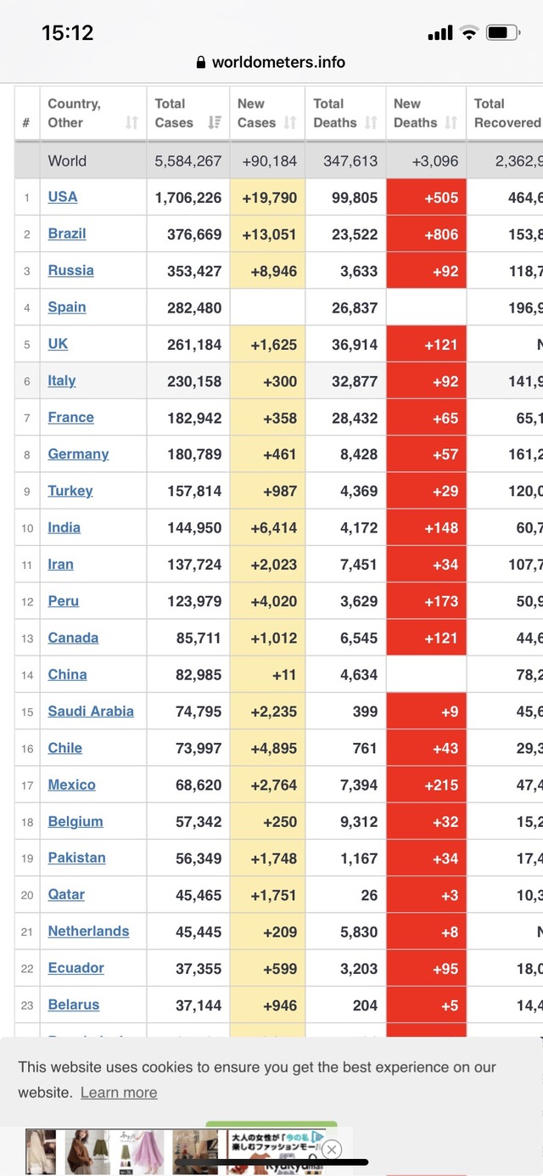The width and height of the screenshot is (543, 1176).
Task: Click USA red new deaths cell +505
Action: tap(426, 197)
